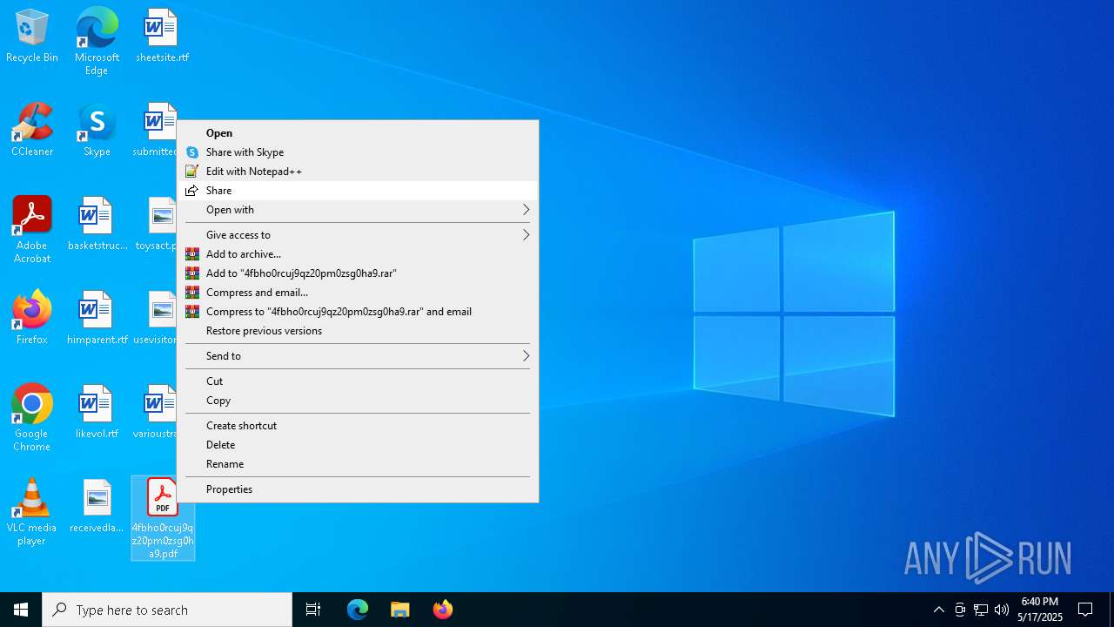Choose Share with Skype
Image resolution: width=1114 pixels, height=627 pixels.
(358, 152)
